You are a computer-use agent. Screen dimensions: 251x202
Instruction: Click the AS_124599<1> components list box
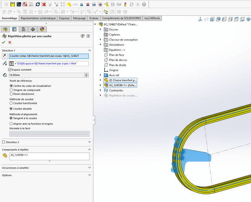click(49, 156)
